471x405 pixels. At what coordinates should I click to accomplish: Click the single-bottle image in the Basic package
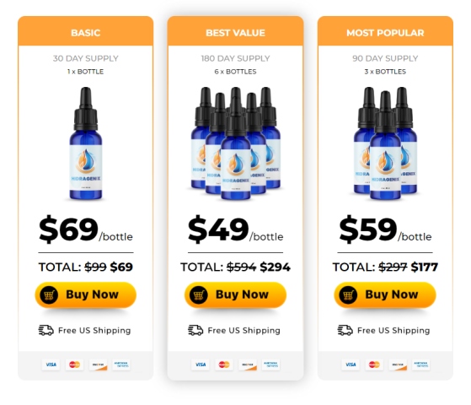(86, 143)
